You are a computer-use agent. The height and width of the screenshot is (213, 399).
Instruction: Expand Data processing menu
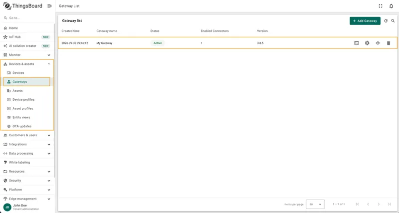(x=27, y=154)
